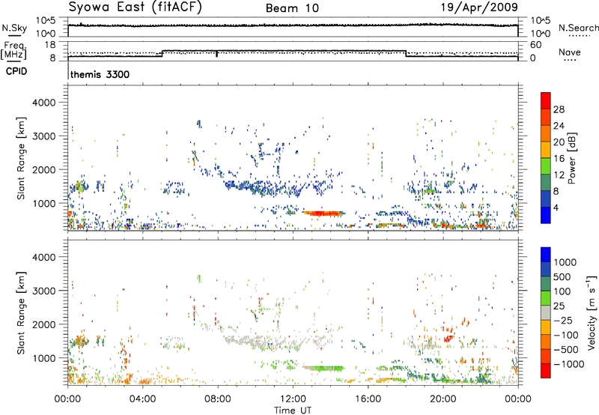The image size is (599, 415).
Task: Click the "N.Sky" legend label
Action: pos(14,28)
